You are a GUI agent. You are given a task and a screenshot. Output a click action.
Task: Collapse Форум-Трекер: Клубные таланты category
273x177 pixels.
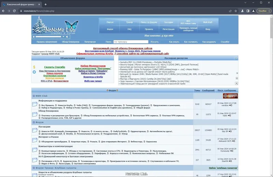[x=34, y=168]
